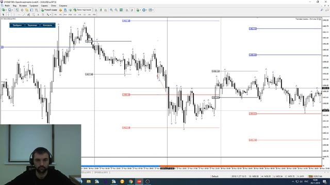The height and width of the screenshot is (185, 330).
Task: Open File Explorer from the taskbar
Action: click(89, 181)
